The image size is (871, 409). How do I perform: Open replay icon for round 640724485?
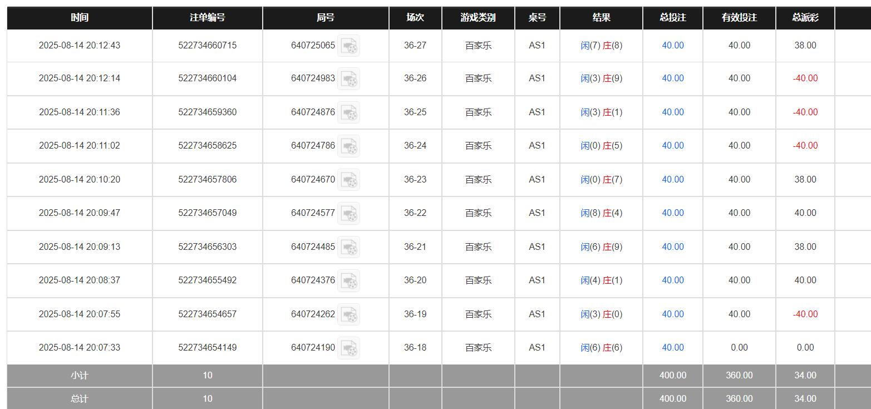[349, 247]
